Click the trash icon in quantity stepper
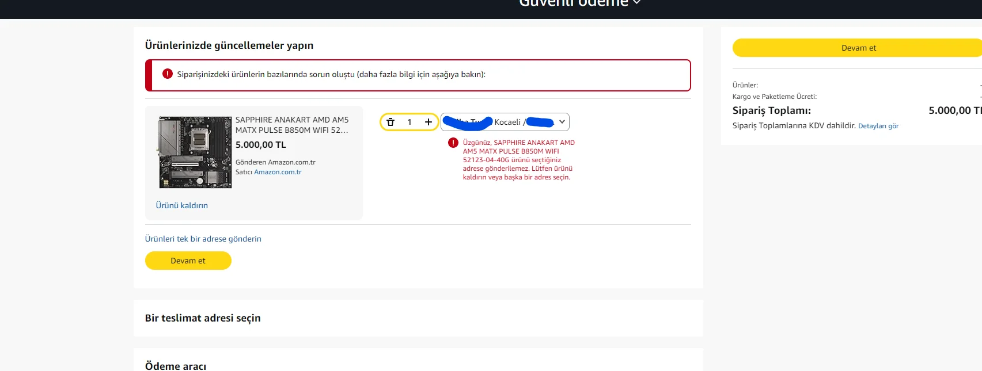This screenshot has height=371, width=982. 390,122
